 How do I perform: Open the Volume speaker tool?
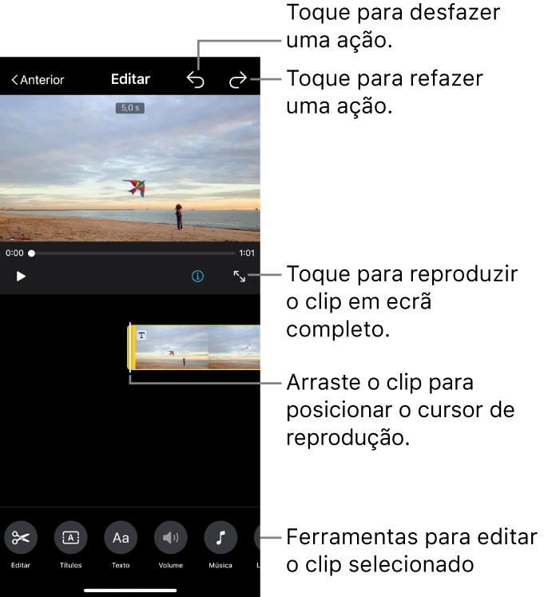point(170,537)
